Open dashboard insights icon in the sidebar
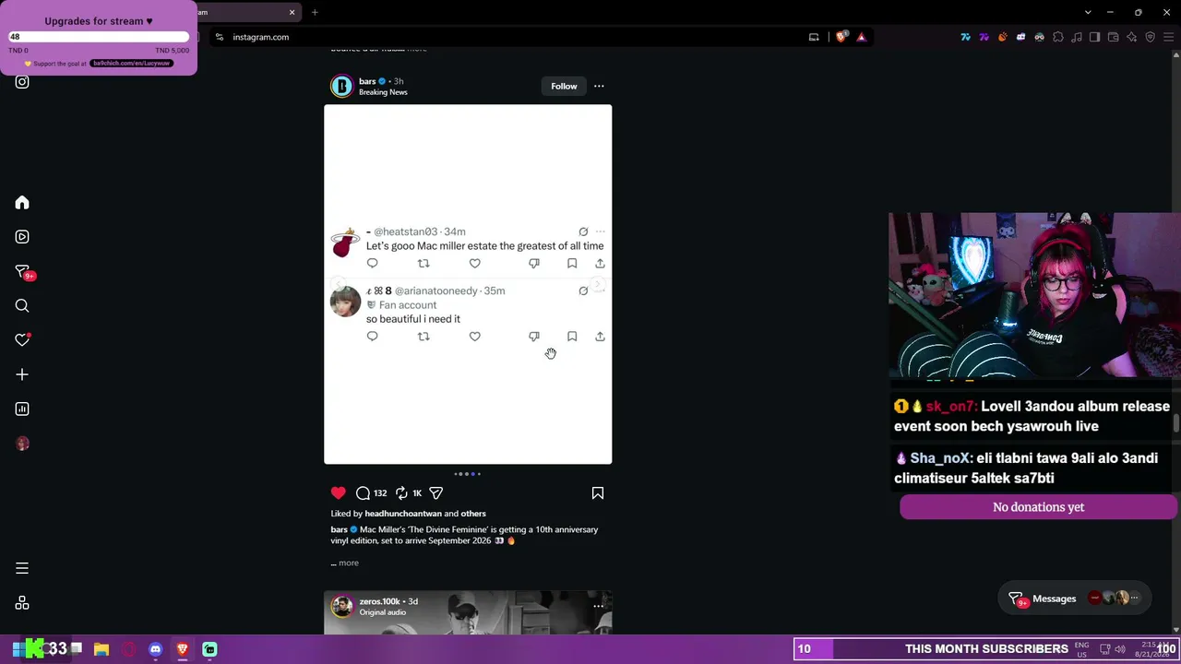 tap(22, 409)
